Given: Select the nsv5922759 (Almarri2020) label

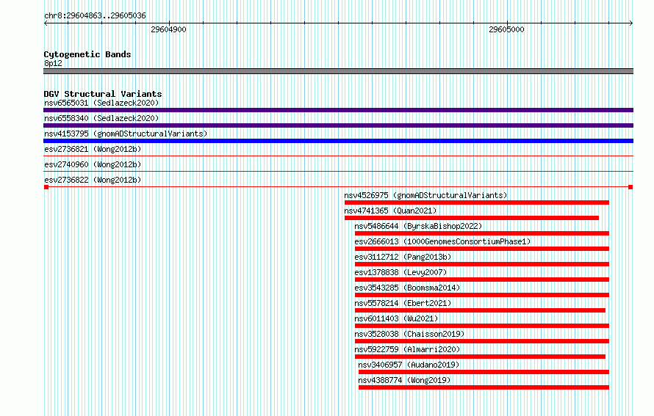Looking at the screenshot, I should click(407, 349).
